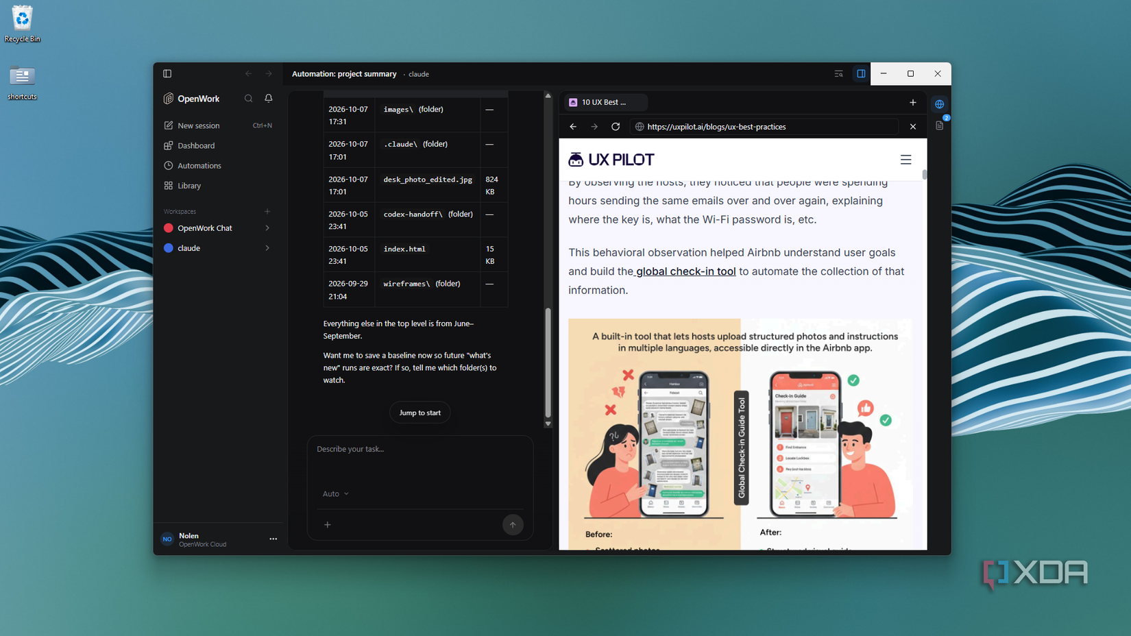Expand the claude workspace
Image resolution: width=1131 pixels, height=636 pixels.
tap(267, 248)
